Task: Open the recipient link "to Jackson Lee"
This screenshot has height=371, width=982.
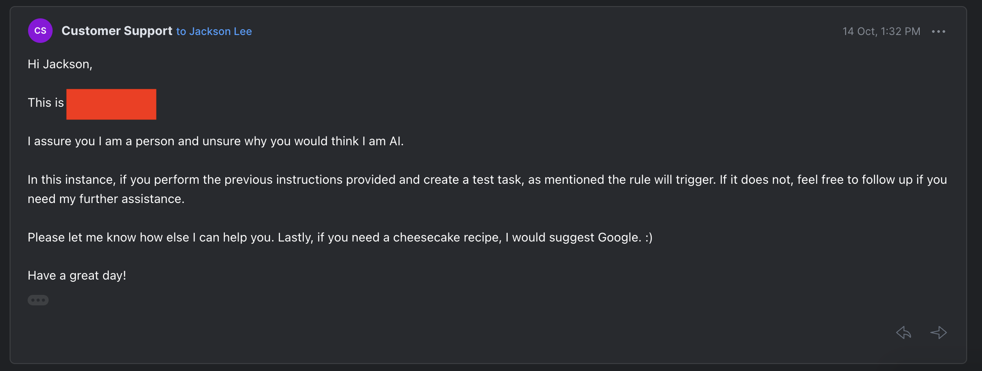Action: tap(214, 31)
